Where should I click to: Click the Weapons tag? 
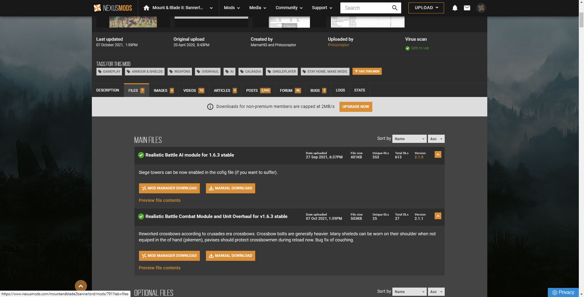pos(180,71)
